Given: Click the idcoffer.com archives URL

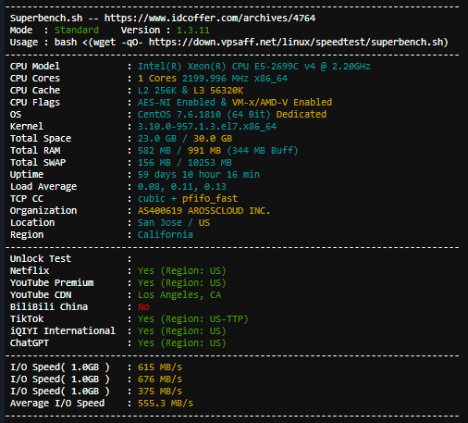Looking at the screenshot, I should point(210,19).
